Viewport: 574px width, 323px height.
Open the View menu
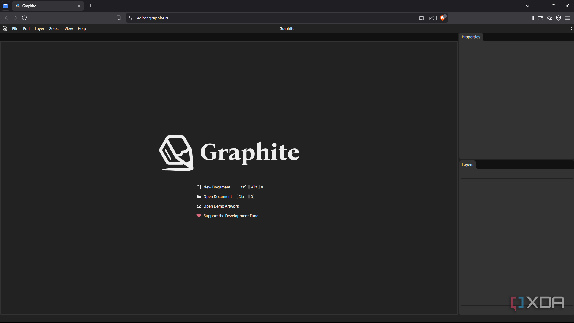coord(69,28)
